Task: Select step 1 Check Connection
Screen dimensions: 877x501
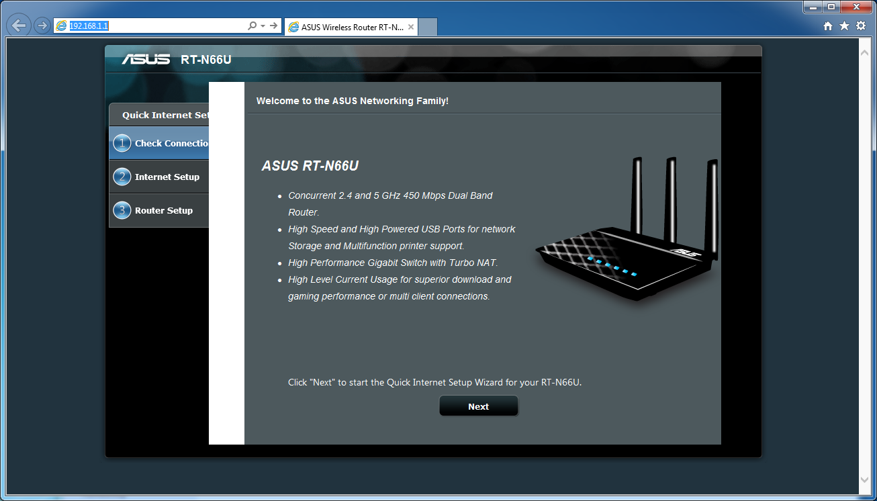Action: [x=159, y=143]
